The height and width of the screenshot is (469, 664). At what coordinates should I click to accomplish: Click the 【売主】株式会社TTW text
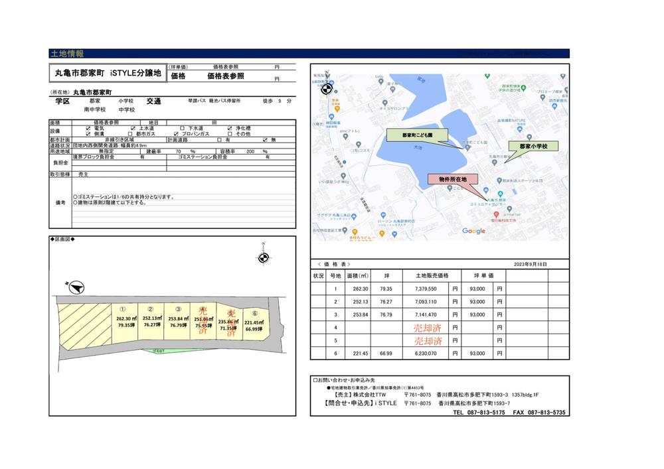click(359, 395)
